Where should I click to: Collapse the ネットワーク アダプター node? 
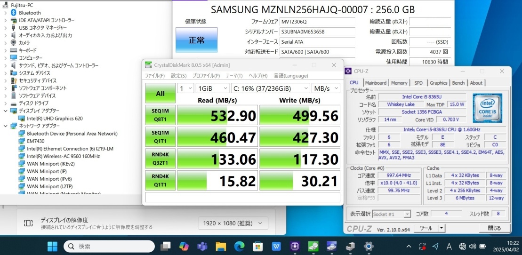pos(5,126)
